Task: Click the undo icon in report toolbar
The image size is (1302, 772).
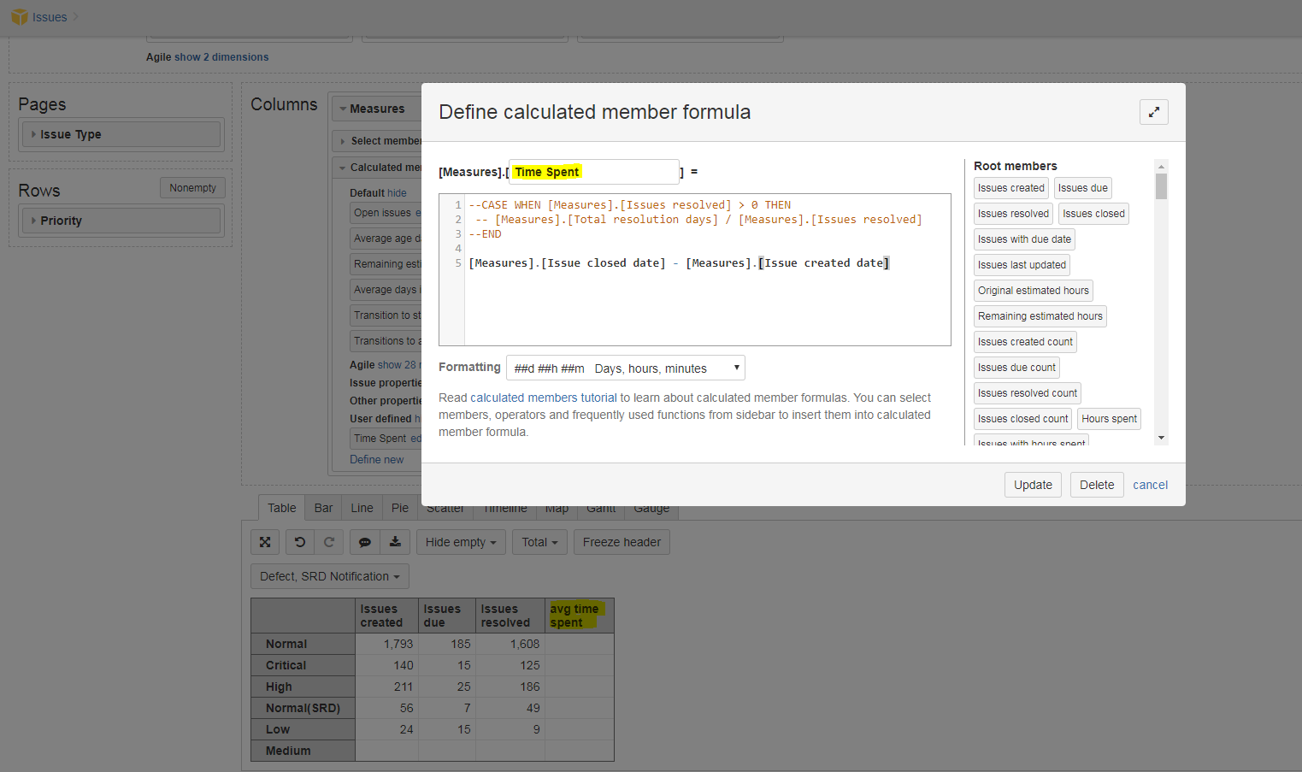Action: pyautogui.click(x=299, y=542)
